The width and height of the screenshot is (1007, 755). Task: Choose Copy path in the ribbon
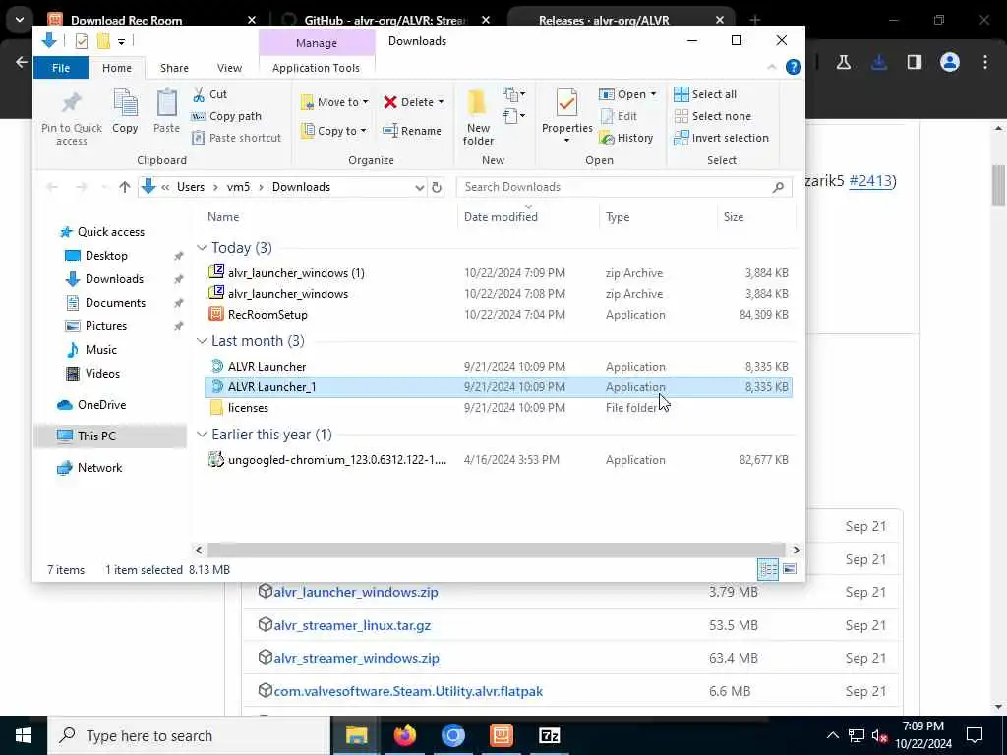point(227,116)
